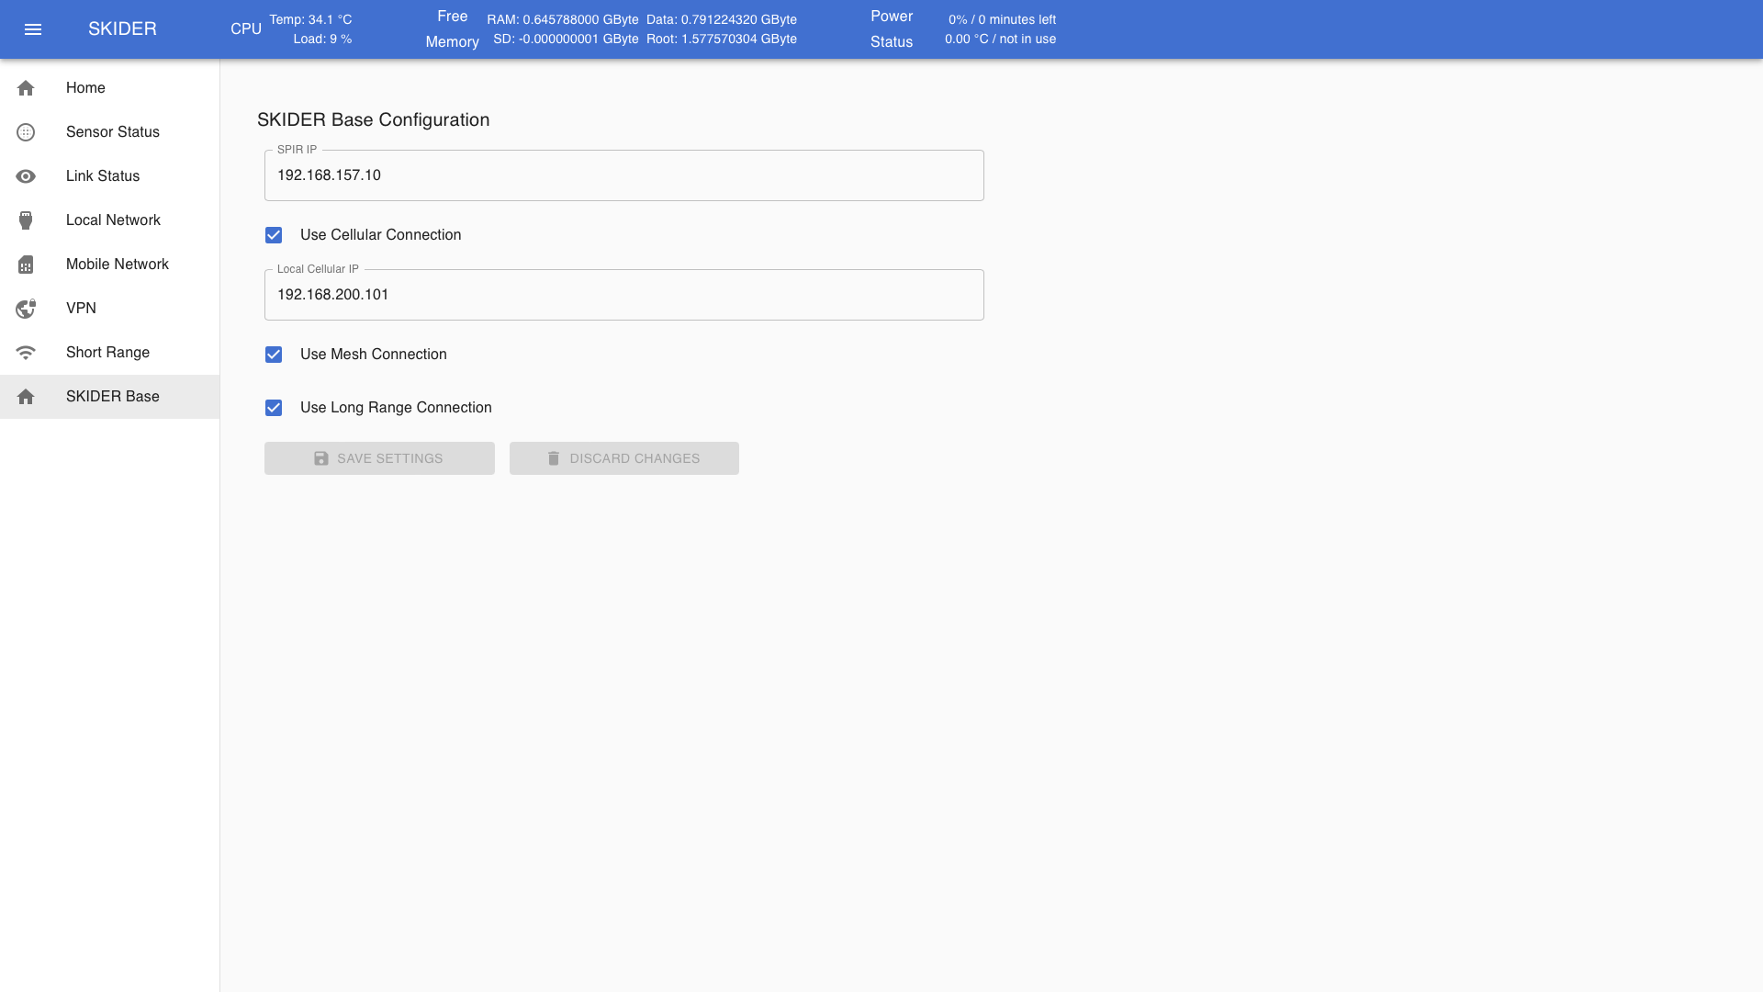
Task: Click the VPN globe lock icon
Action: click(x=26, y=309)
